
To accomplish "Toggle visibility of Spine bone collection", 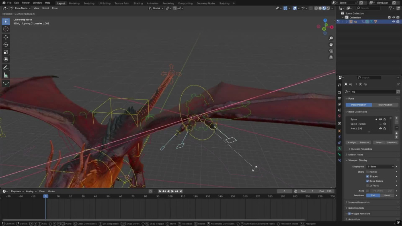I will tap(380, 119).
